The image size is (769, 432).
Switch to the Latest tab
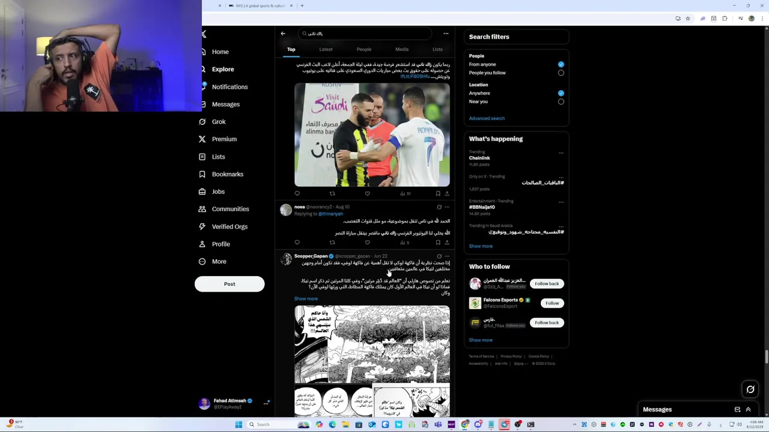(x=326, y=49)
